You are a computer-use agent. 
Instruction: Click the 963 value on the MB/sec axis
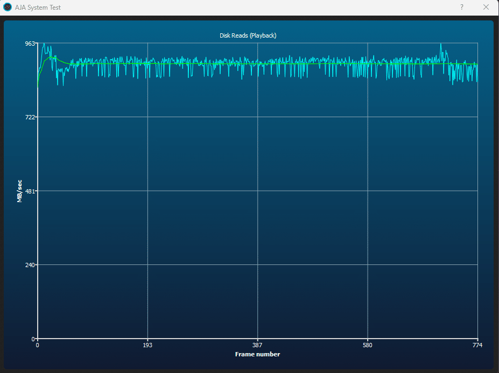pyautogui.click(x=30, y=44)
